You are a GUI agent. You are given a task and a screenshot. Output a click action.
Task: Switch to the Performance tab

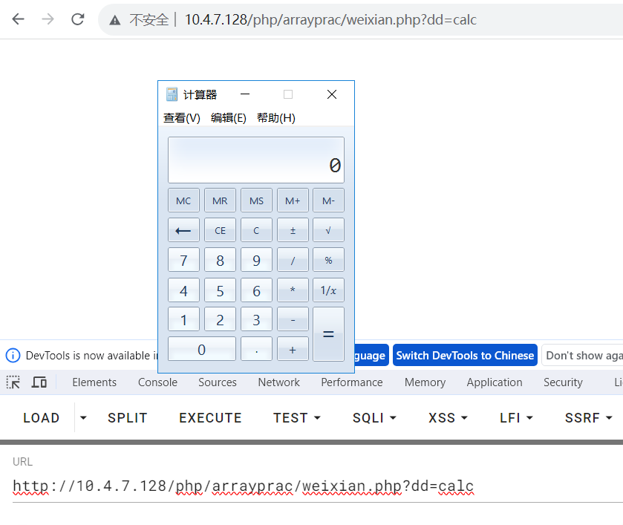pyautogui.click(x=352, y=382)
